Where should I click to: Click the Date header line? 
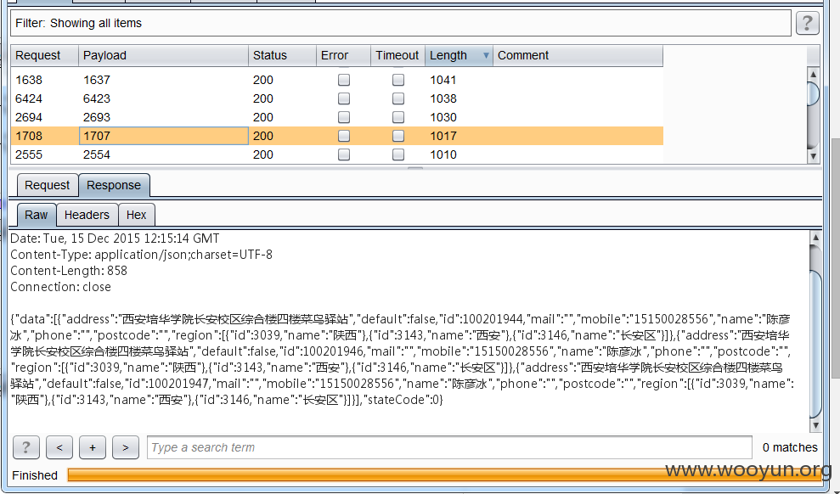pyautogui.click(x=115, y=239)
